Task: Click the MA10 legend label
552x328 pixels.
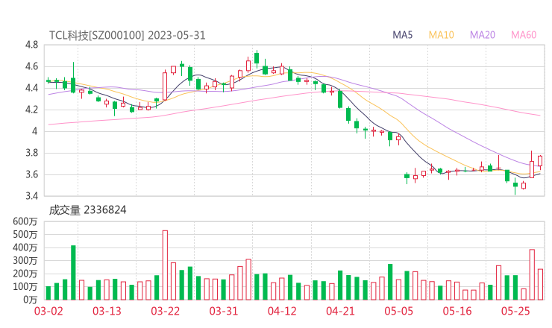Action: coord(441,35)
